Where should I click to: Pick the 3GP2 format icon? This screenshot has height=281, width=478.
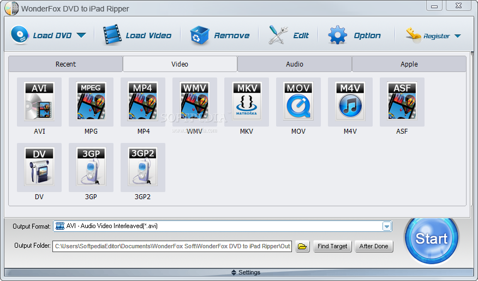click(143, 168)
